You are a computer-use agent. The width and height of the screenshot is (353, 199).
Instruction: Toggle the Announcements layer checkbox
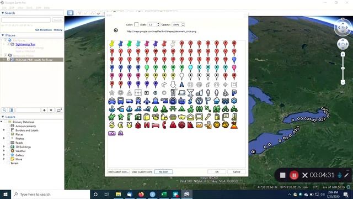[8, 126]
